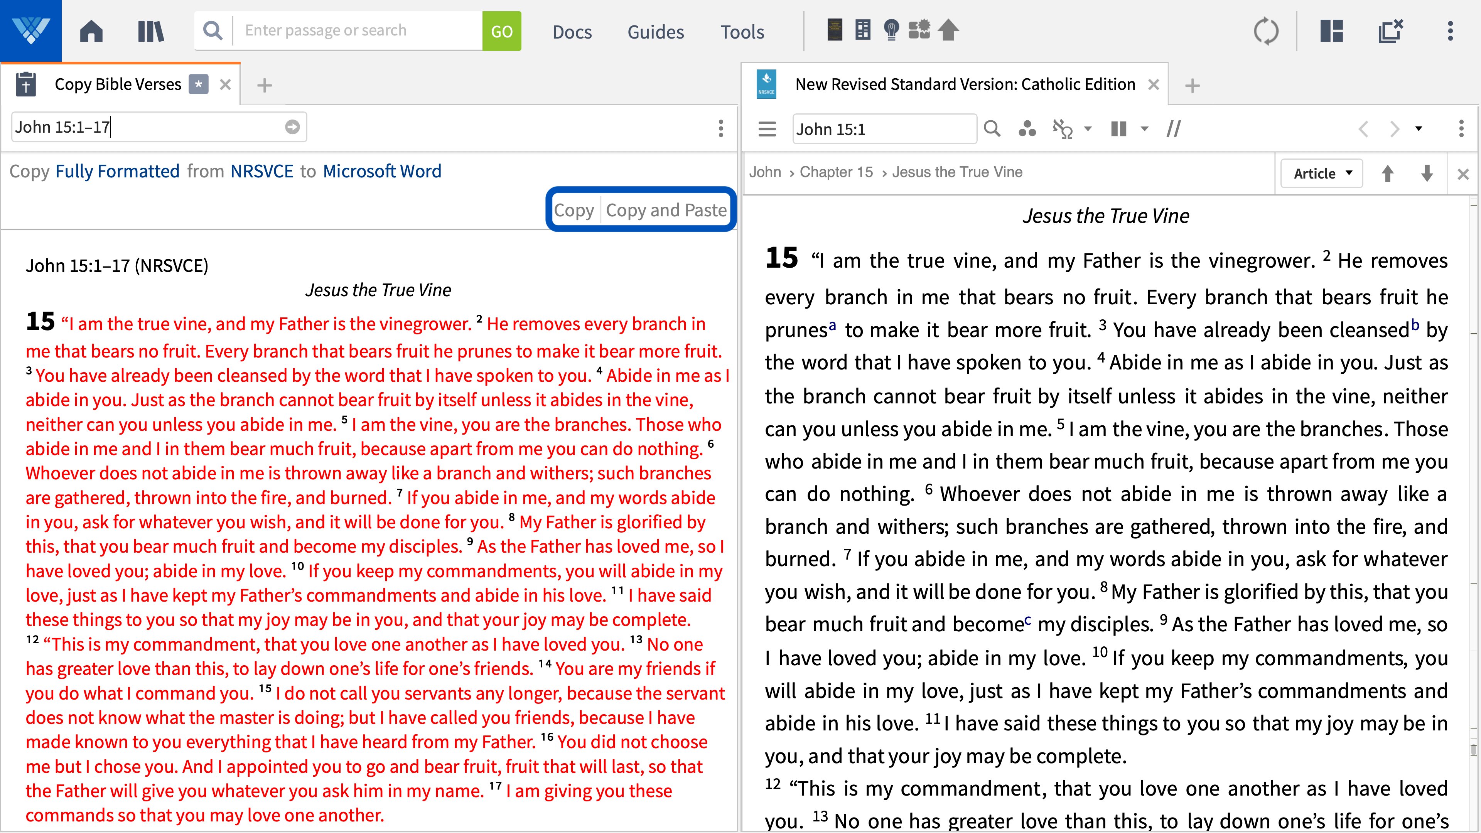This screenshot has width=1481, height=833.
Task: Expand the history navigation dropdown arrow
Action: click(1419, 129)
